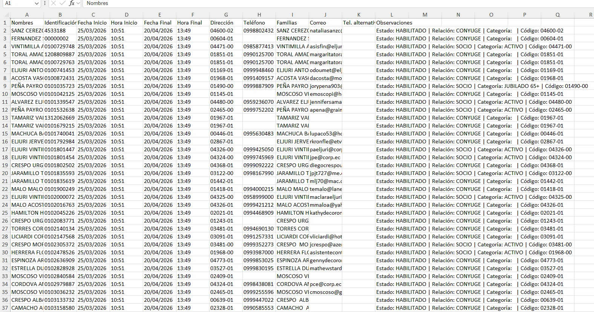
Task: Select row 1 by its row number
Action: coord(5,23)
